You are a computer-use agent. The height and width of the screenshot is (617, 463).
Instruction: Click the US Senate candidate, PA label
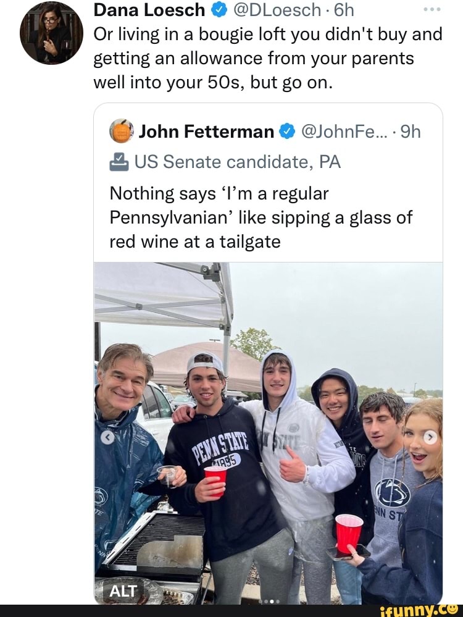(x=237, y=162)
